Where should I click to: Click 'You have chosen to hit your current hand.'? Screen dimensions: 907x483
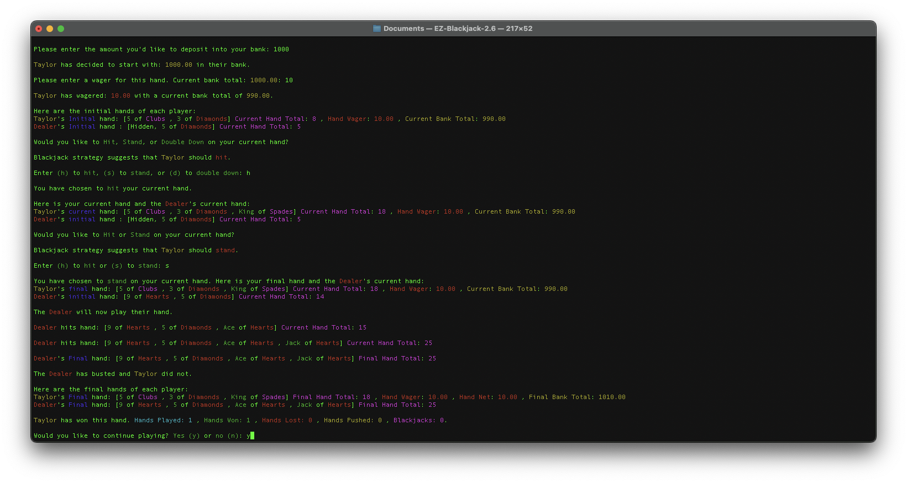[x=113, y=188]
